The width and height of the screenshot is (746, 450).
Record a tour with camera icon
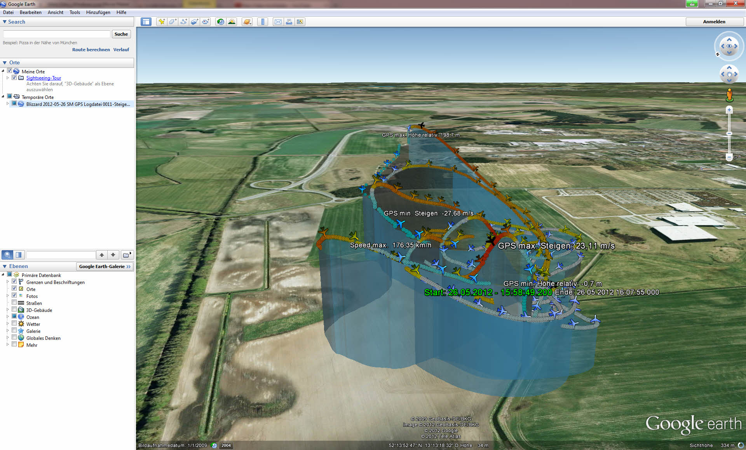coord(205,22)
